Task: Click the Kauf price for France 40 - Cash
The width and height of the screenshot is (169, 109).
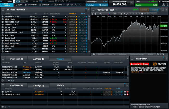Action: pos(83,25)
